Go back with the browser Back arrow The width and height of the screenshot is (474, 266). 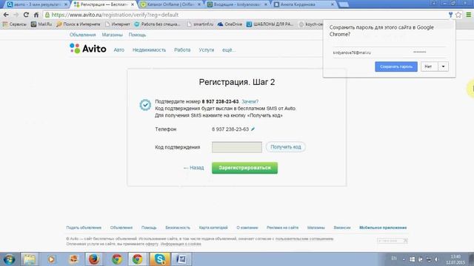tap(6, 15)
